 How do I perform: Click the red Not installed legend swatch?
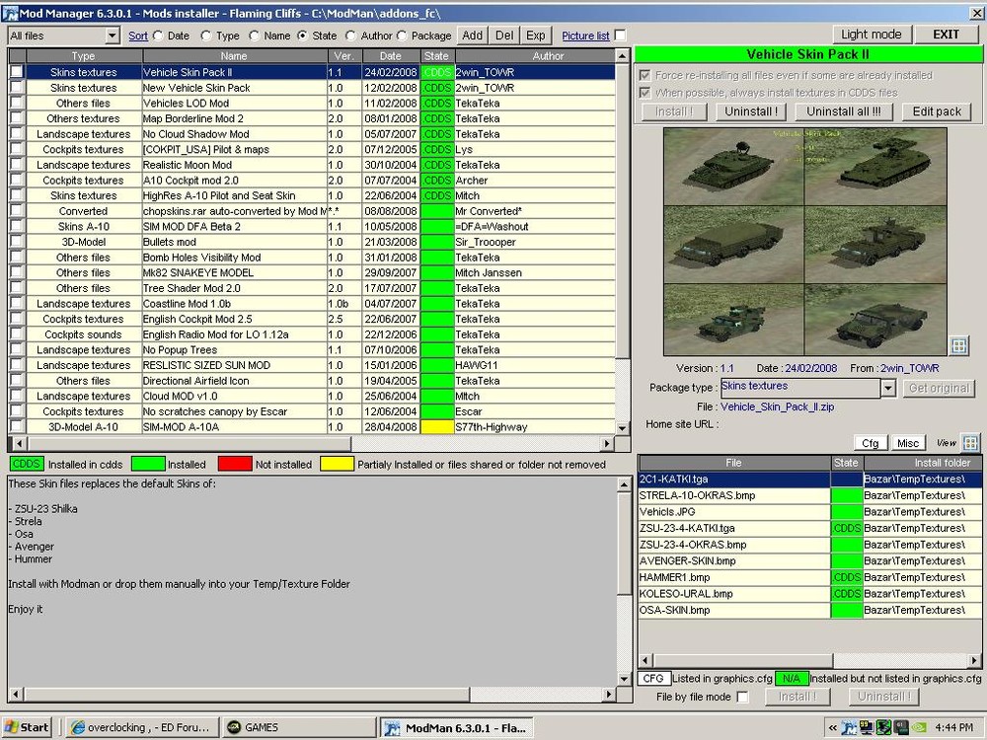pyautogui.click(x=233, y=464)
